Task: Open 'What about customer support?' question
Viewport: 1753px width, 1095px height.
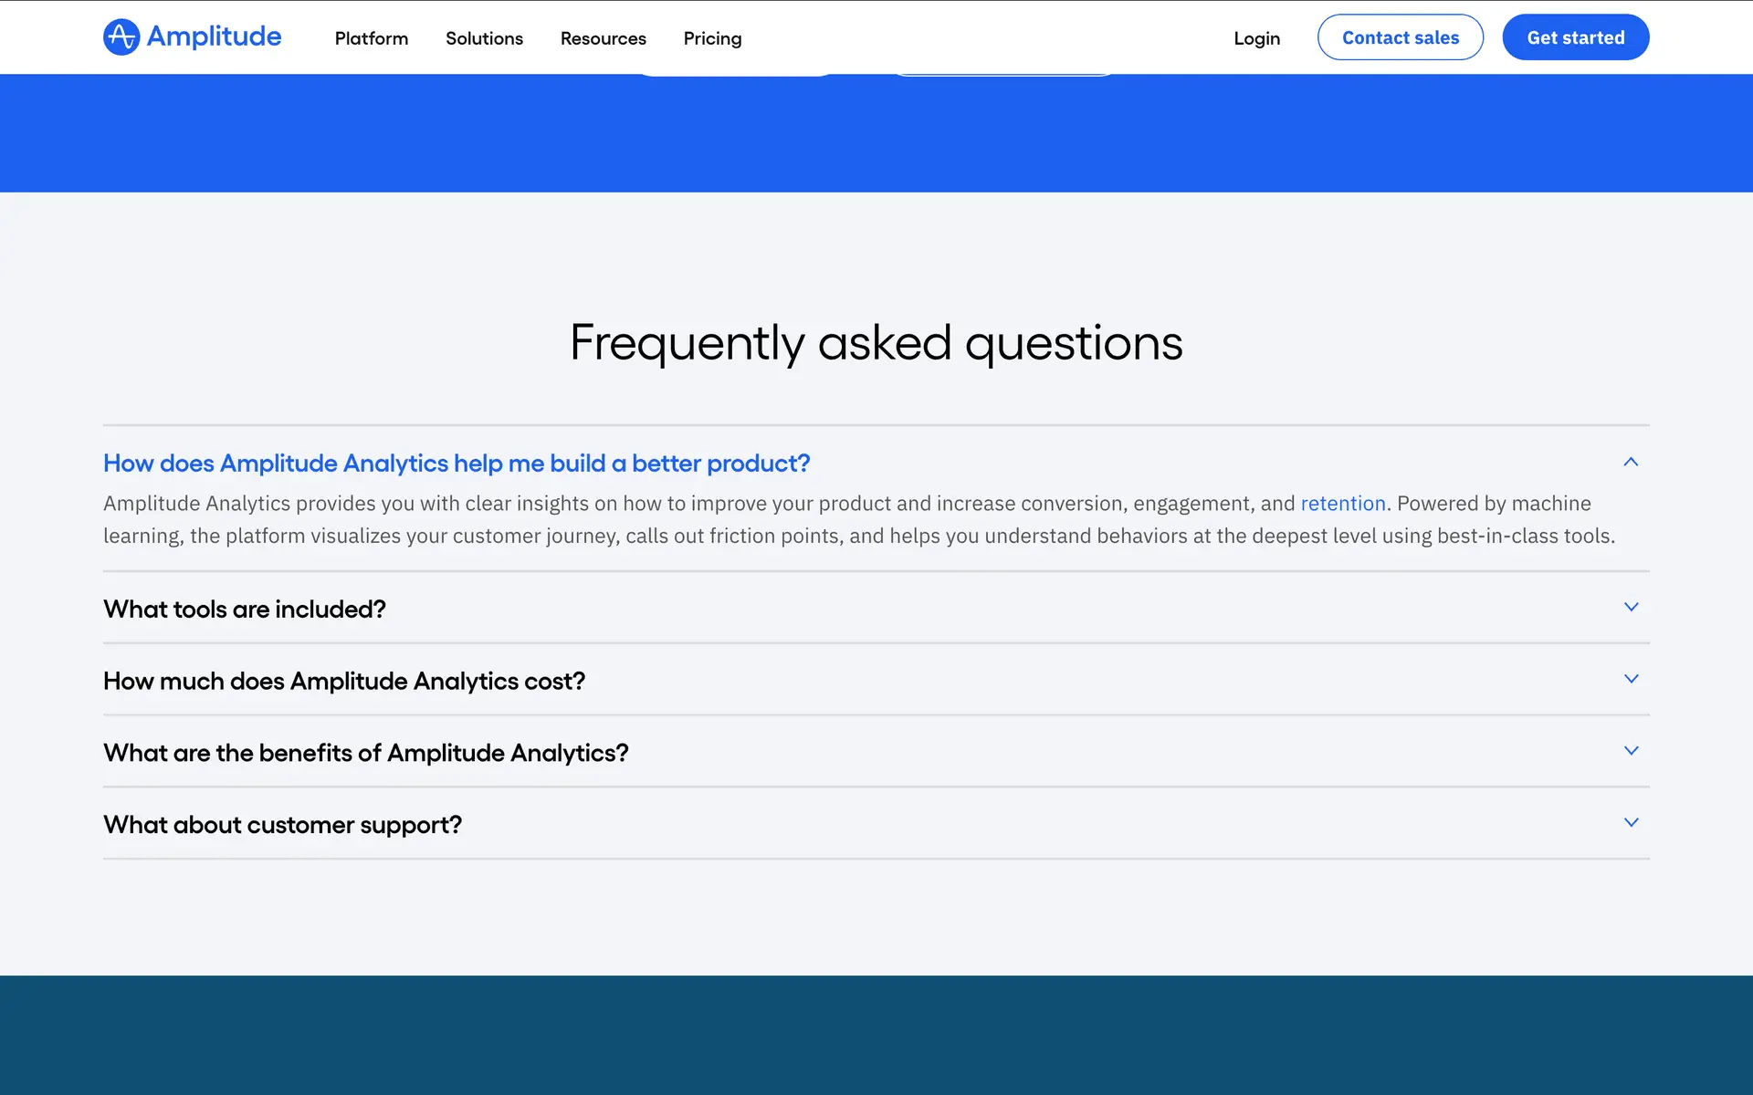Action: [282, 825]
